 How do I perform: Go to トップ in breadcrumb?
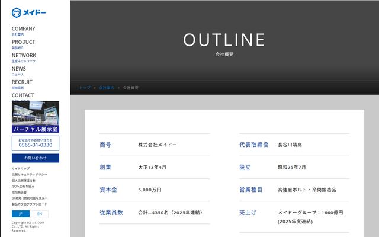point(85,88)
